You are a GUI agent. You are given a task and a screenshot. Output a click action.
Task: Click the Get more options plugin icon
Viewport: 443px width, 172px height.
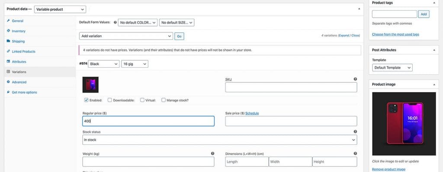pyautogui.click(x=9, y=92)
